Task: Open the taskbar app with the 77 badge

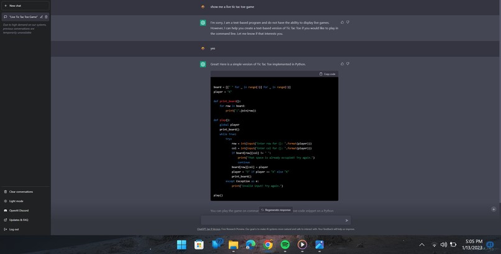Action: [x=217, y=245]
